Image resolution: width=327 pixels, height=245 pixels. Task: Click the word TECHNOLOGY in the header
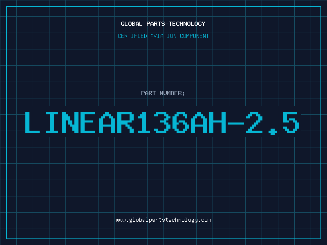[187, 24]
